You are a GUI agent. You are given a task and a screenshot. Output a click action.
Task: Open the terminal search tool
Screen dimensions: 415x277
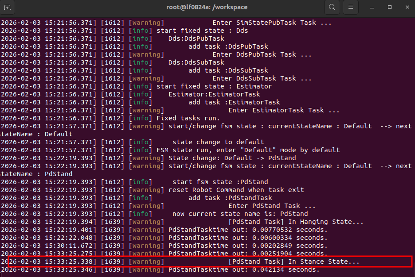pyautogui.click(x=332, y=7)
